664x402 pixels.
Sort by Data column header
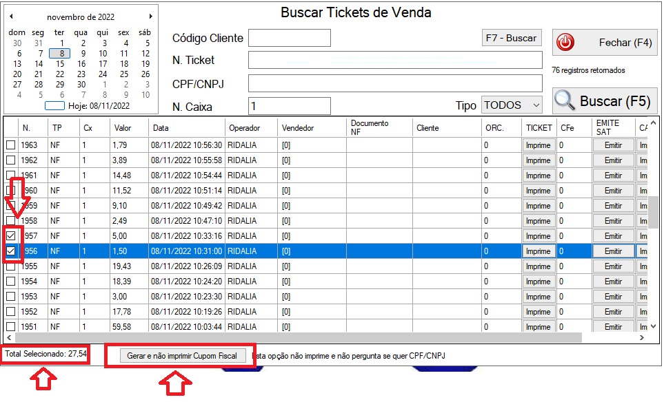pos(187,127)
